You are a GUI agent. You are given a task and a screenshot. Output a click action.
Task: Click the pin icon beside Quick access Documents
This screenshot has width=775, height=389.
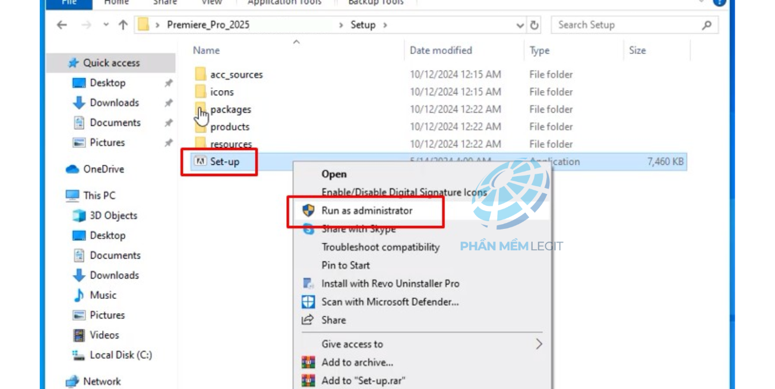coord(169,123)
